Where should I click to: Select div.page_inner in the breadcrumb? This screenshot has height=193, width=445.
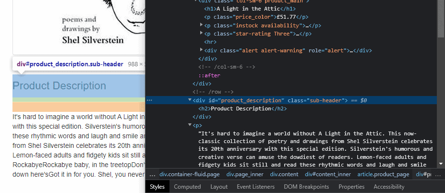(245, 174)
